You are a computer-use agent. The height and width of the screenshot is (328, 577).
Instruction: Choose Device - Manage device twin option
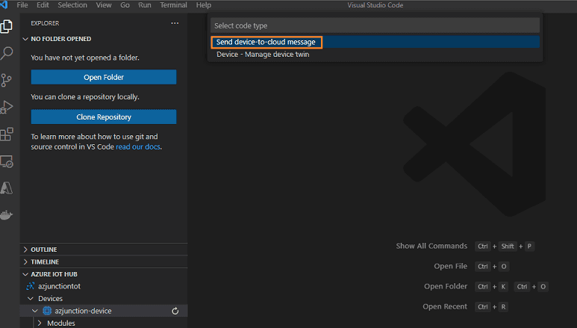point(375,55)
